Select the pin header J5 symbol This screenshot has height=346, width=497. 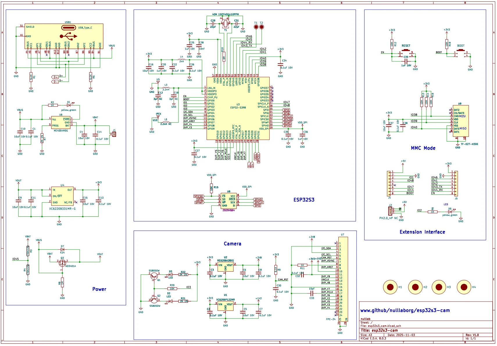point(456,184)
